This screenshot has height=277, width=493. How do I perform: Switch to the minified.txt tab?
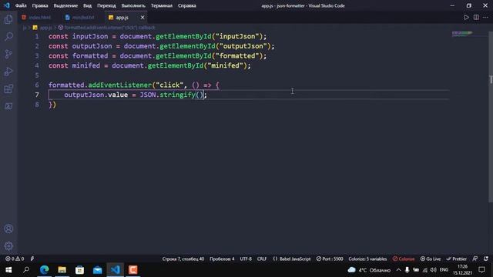click(x=80, y=17)
